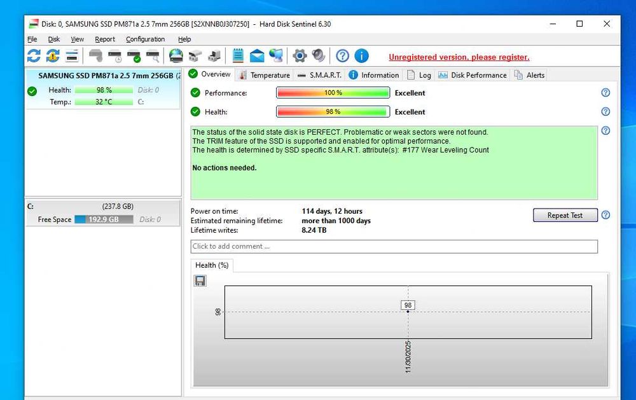The height and width of the screenshot is (400, 636).
Task: Click the gray computer with disk icon
Action: pos(214,55)
